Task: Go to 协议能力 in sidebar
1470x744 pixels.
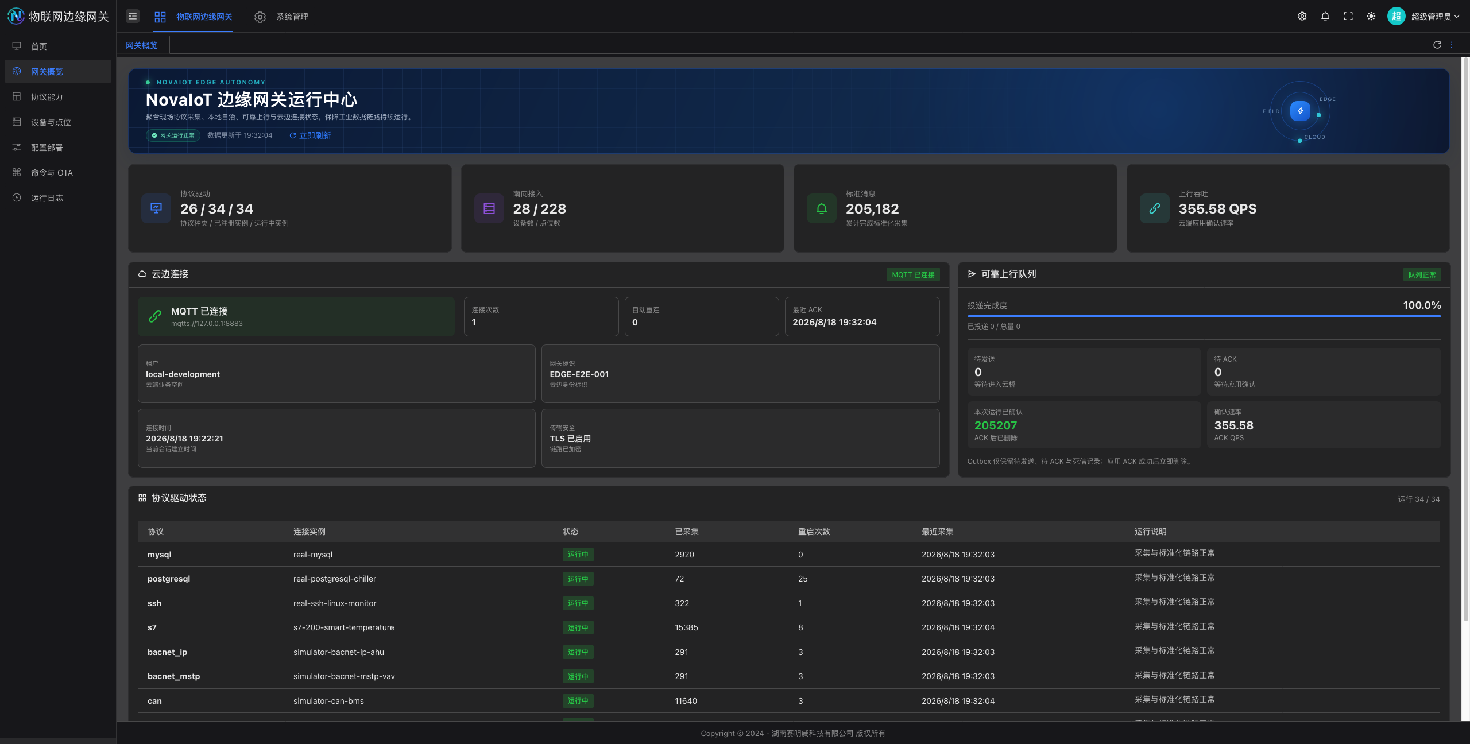Action: coord(58,96)
